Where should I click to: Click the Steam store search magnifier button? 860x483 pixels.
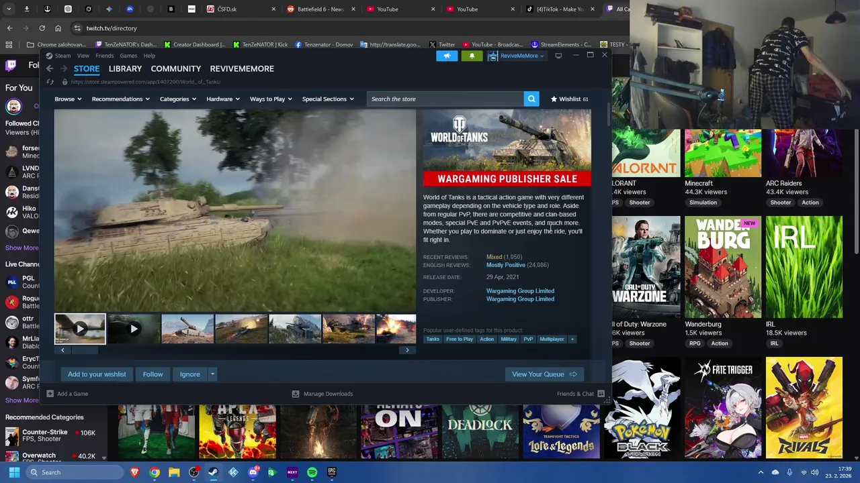coord(531,99)
